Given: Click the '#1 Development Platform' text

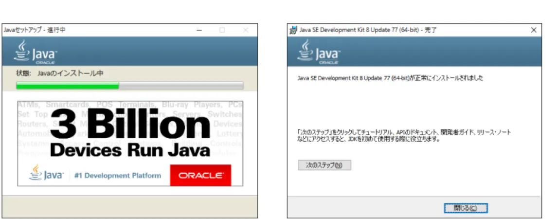Looking at the screenshot, I should [117, 176].
